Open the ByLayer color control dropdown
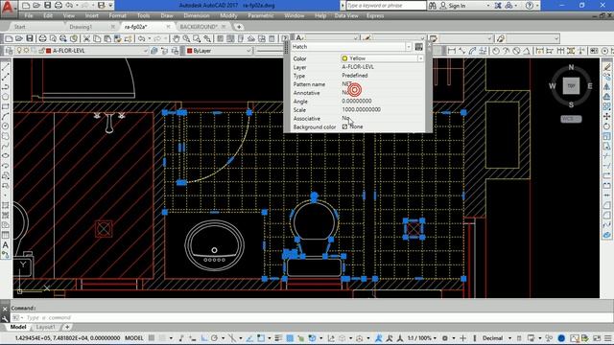Screen dimensions: 614x345 click(x=248, y=51)
